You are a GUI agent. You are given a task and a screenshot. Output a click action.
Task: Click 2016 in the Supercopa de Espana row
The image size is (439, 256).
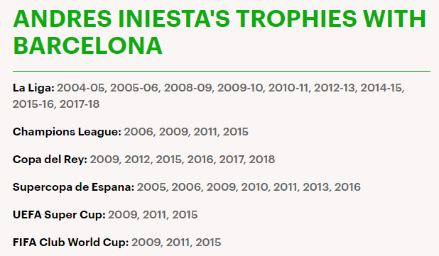point(348,187)
